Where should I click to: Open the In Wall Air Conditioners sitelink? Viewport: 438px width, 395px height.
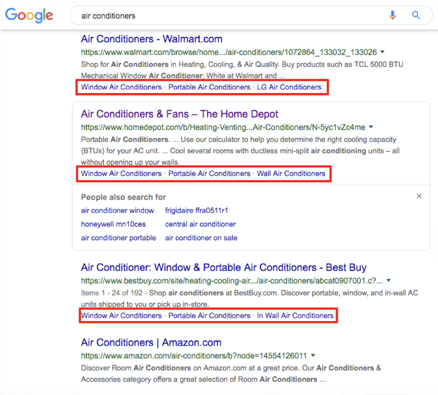(x=295, y=315)
